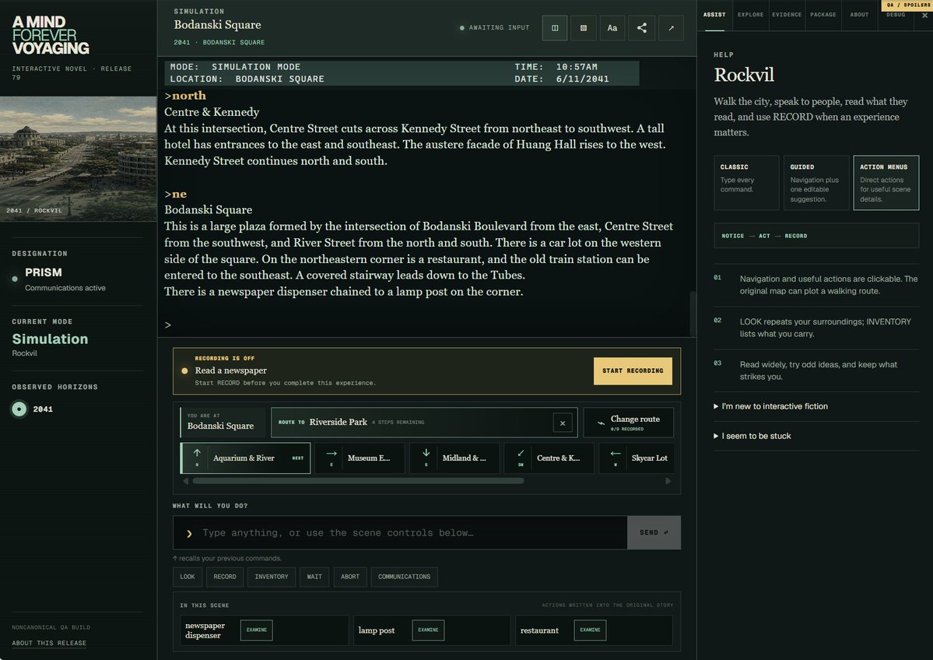Image resolution: width=933 pixels, height=660 pixels.
Task: Click the command input field
Action: (x=400, y=532)
